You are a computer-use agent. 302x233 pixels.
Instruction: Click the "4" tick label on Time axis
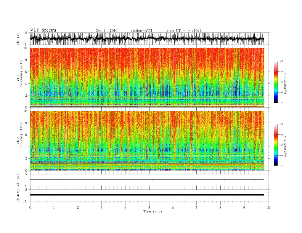tap(125, 207)
